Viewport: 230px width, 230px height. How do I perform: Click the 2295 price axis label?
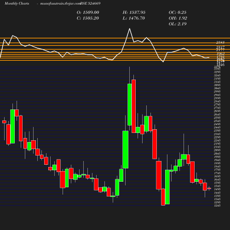(x=217, y=137)
